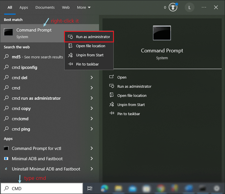Click the rewards trophy badge icon
Viewport: 225px width, 194px height.
pos(173,7)
